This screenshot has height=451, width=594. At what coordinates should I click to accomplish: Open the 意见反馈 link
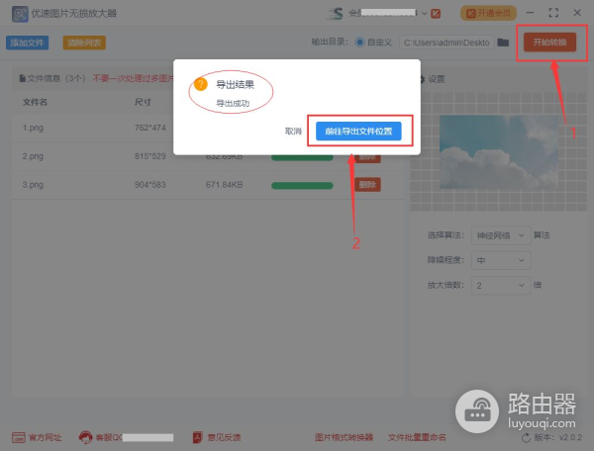coord(224,438)
